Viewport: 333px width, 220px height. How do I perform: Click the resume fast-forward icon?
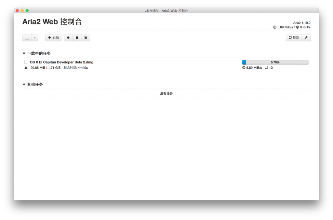(68, 37)
